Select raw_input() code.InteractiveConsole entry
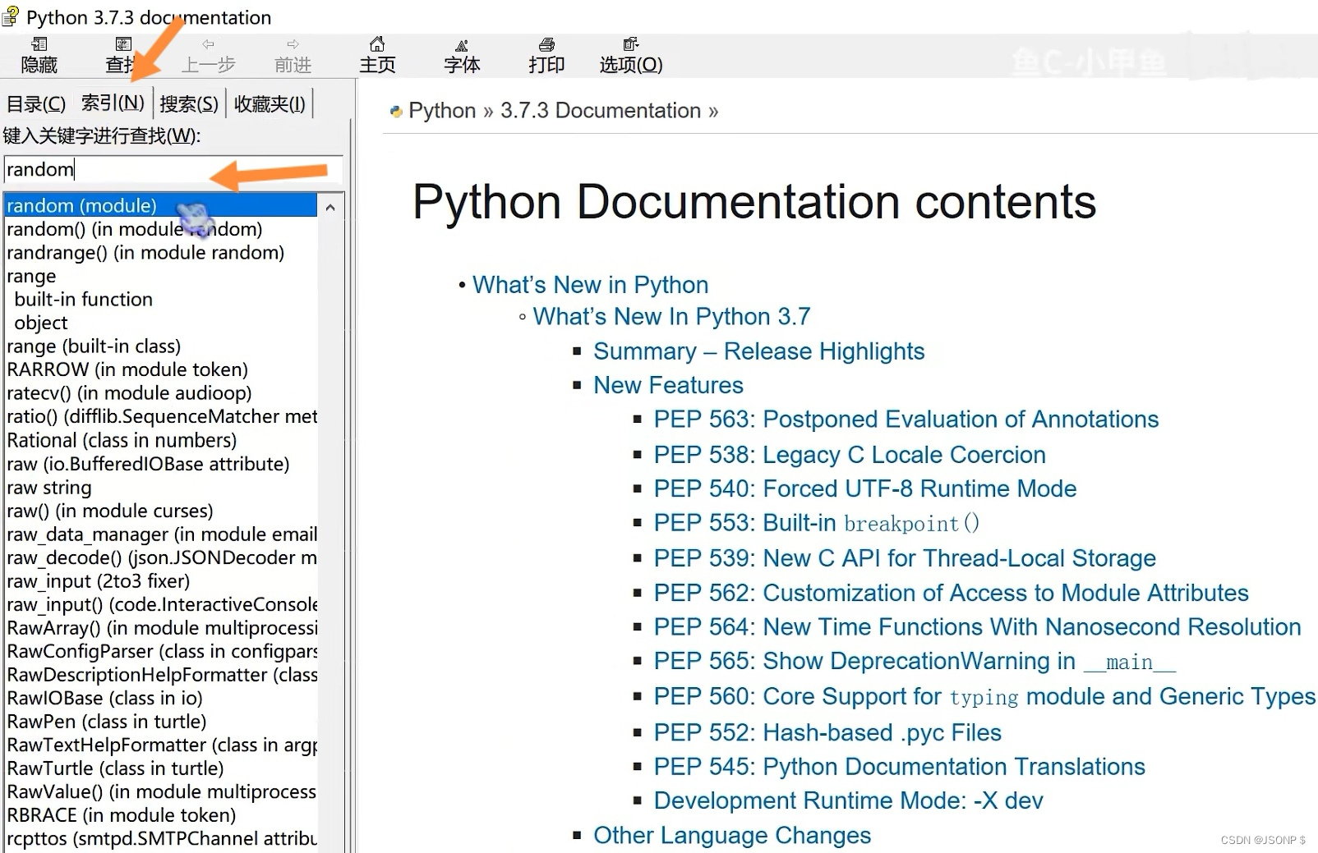 162,604
